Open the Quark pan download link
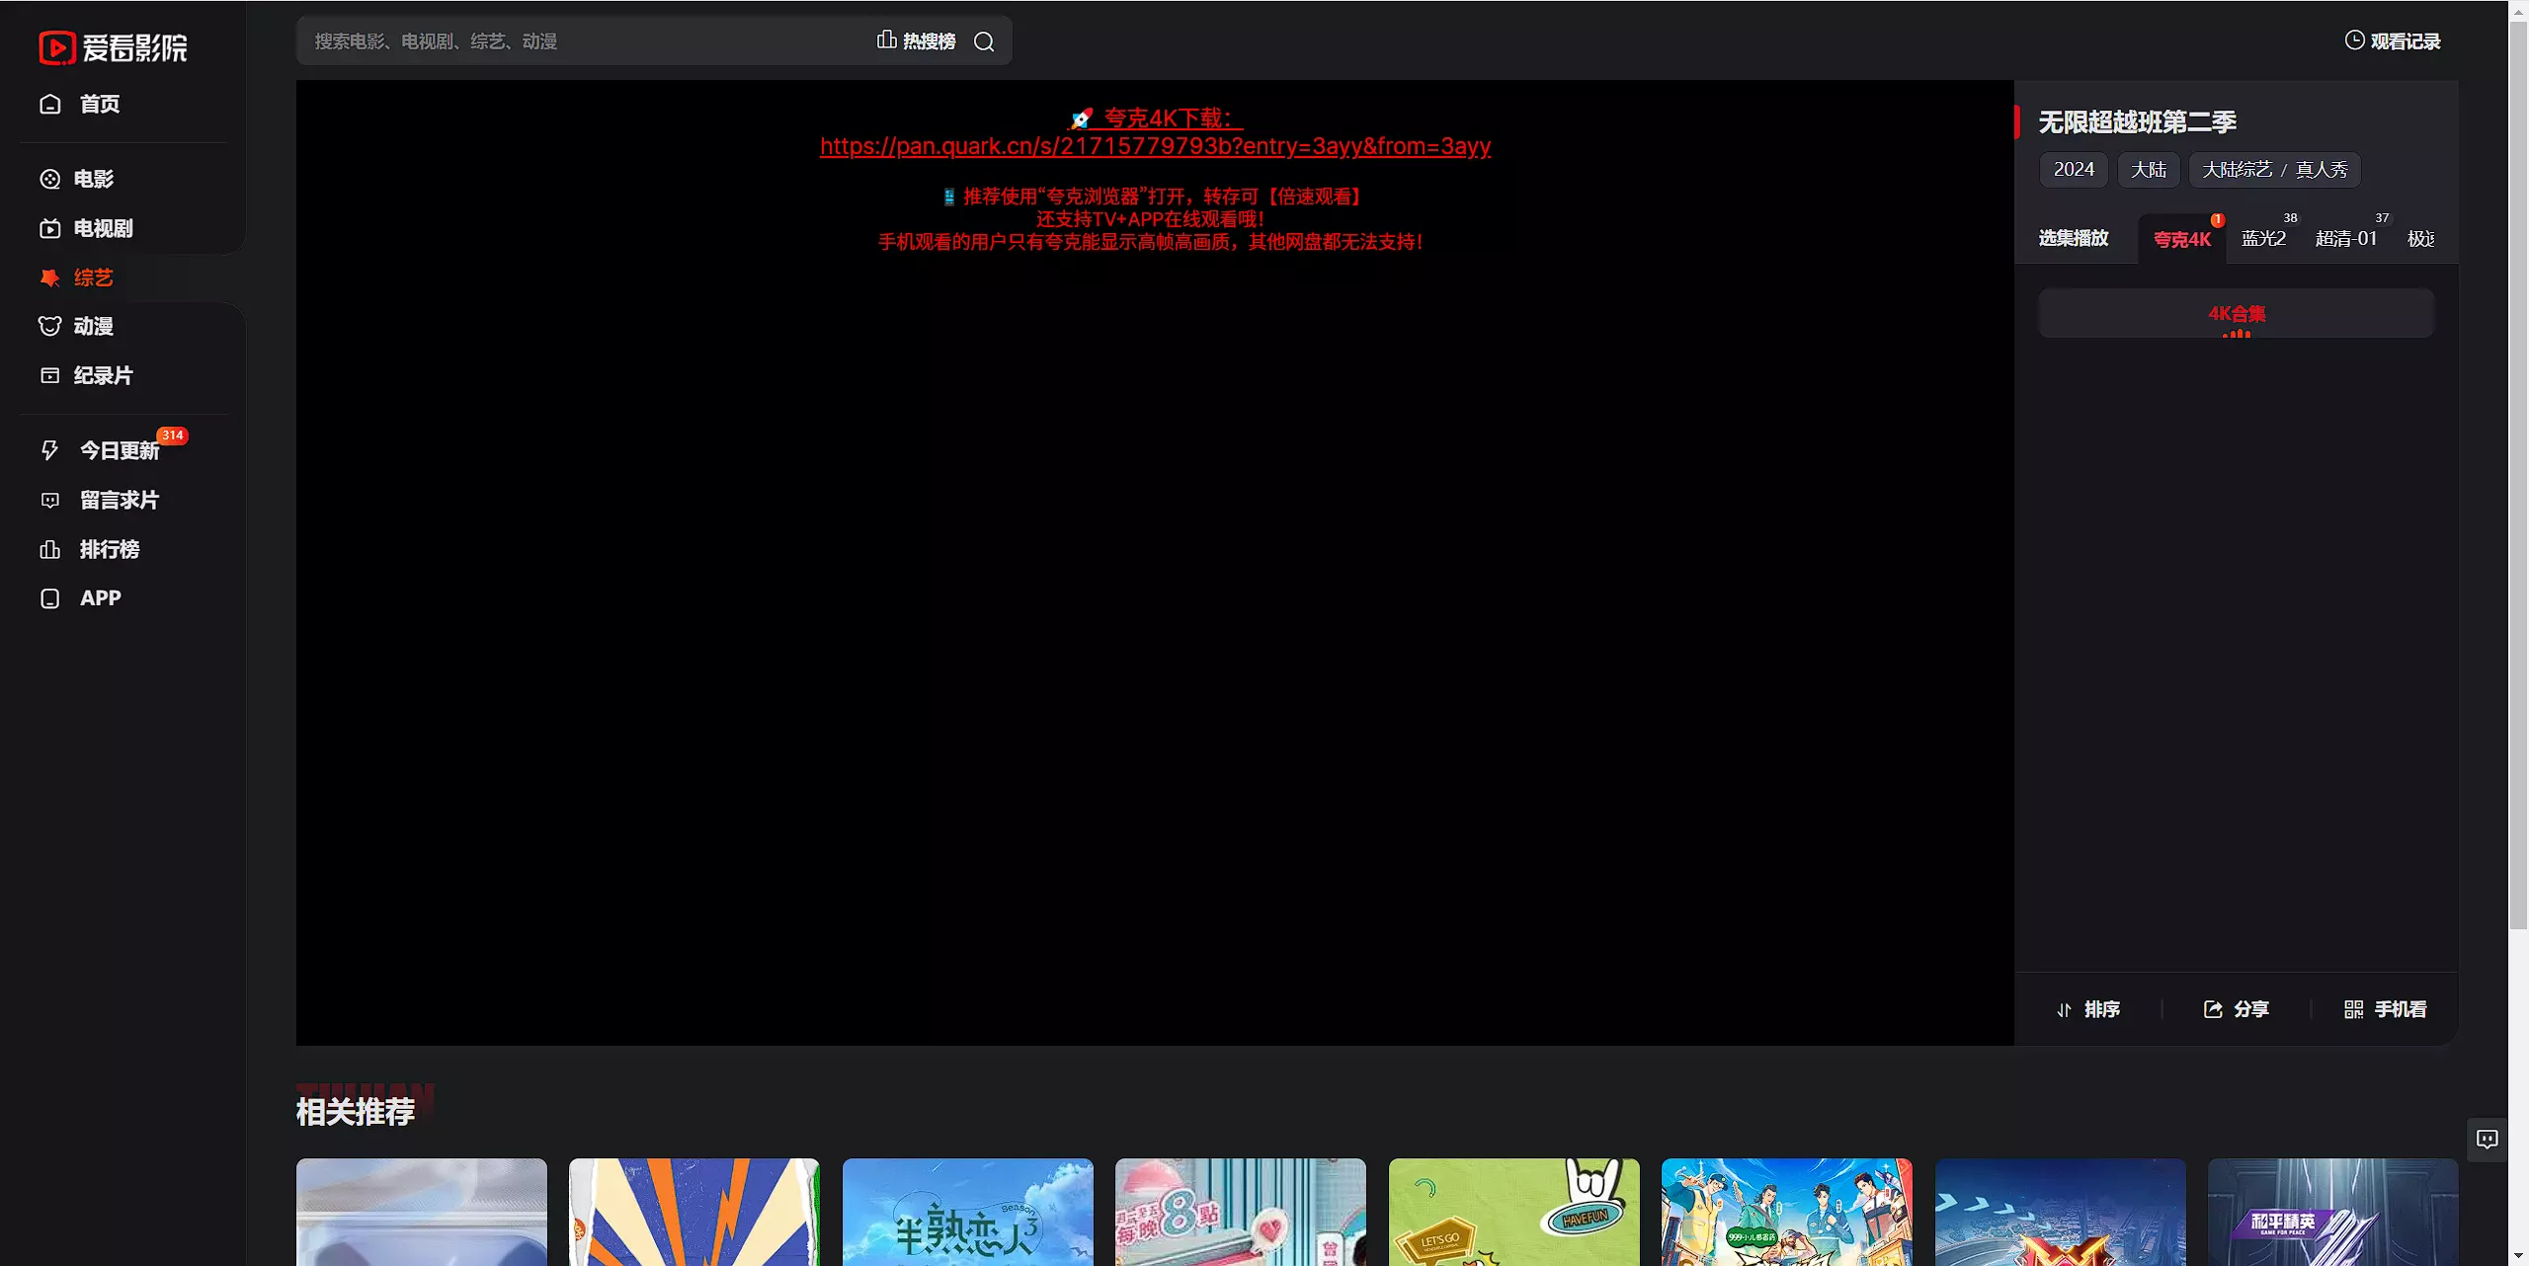This screenshot has height=1266, width=2529. pos(1155,146)
